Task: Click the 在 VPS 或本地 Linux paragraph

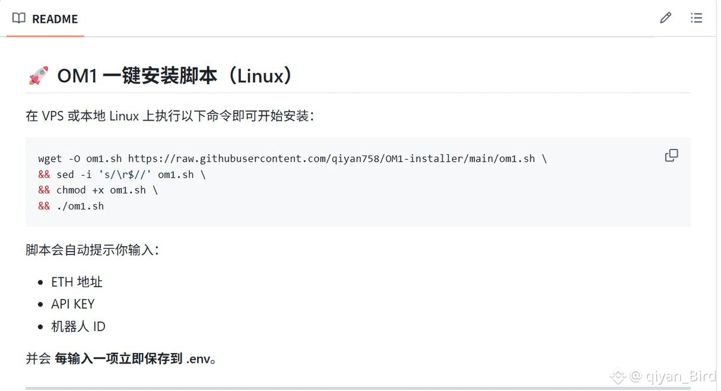Action: pyautogui.click(x=169, y=116)
